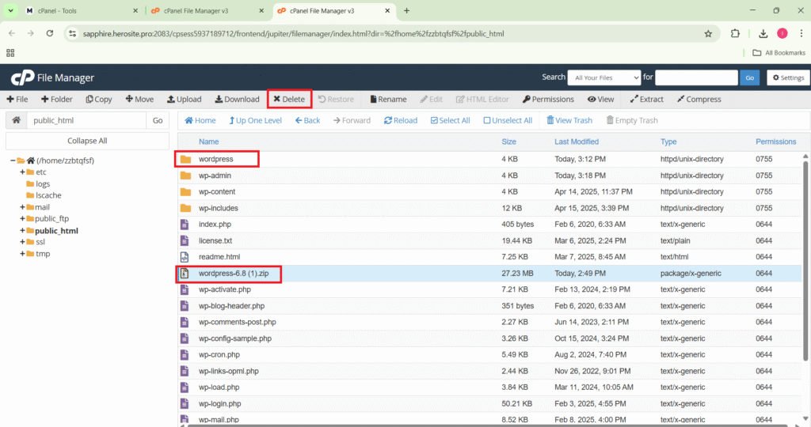Click the Rename button

[388, 99]
